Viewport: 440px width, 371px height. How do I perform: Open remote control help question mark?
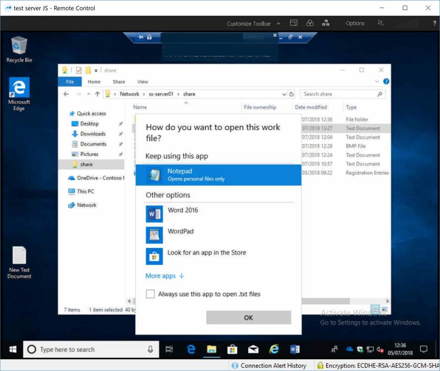tap(435, 23)
